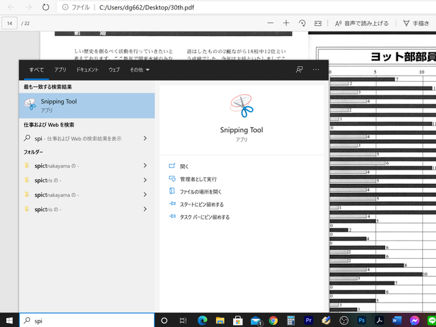Open the その他 dropdown
The width and height of the screenshot is (436, 327).
tap(140, 69)
